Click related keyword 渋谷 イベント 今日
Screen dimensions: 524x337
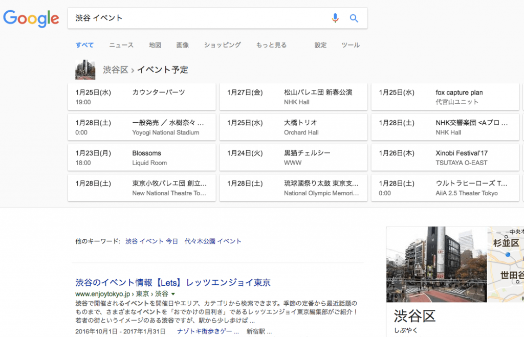point(151,241)
